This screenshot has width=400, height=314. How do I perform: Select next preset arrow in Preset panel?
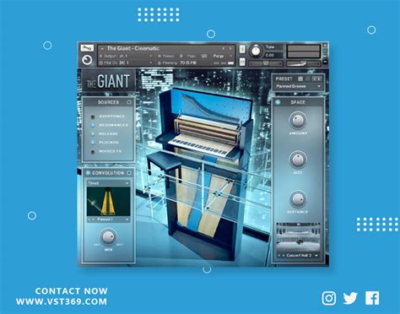point(319,78)
